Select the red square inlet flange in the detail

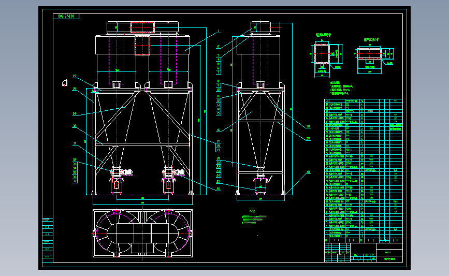(x=322, y=53)
